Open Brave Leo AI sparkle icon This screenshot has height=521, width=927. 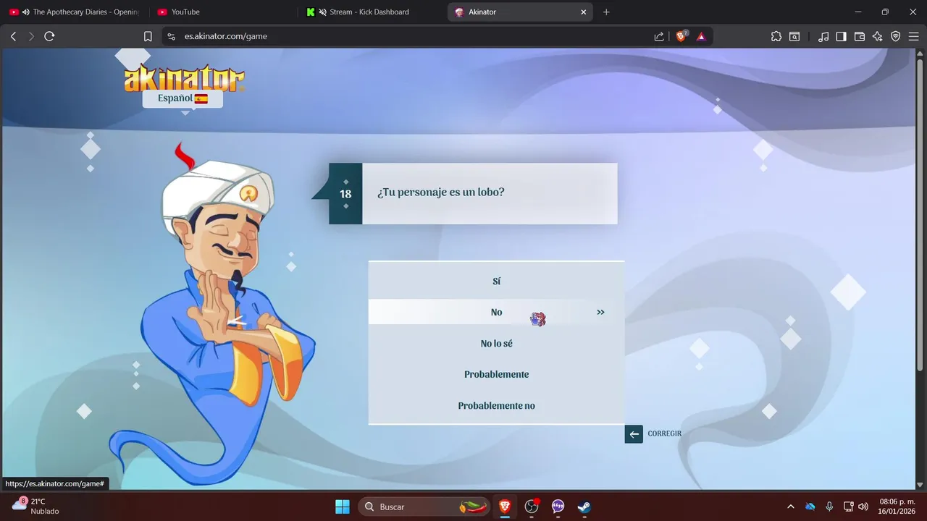878,36
